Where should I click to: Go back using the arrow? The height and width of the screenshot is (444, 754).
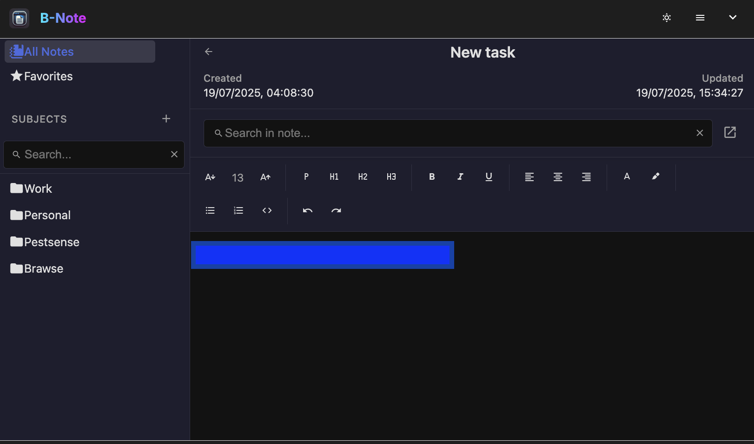click(x=208, y=52)
